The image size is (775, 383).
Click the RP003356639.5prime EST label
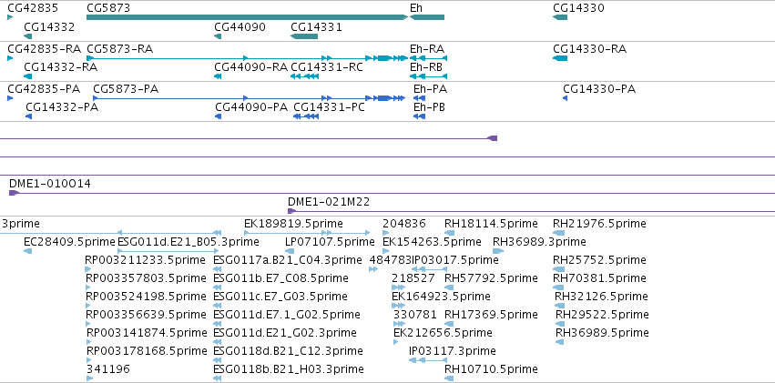coord(146,315)
